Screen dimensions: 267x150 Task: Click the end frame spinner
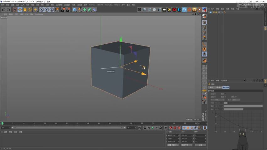click(135, 128)
